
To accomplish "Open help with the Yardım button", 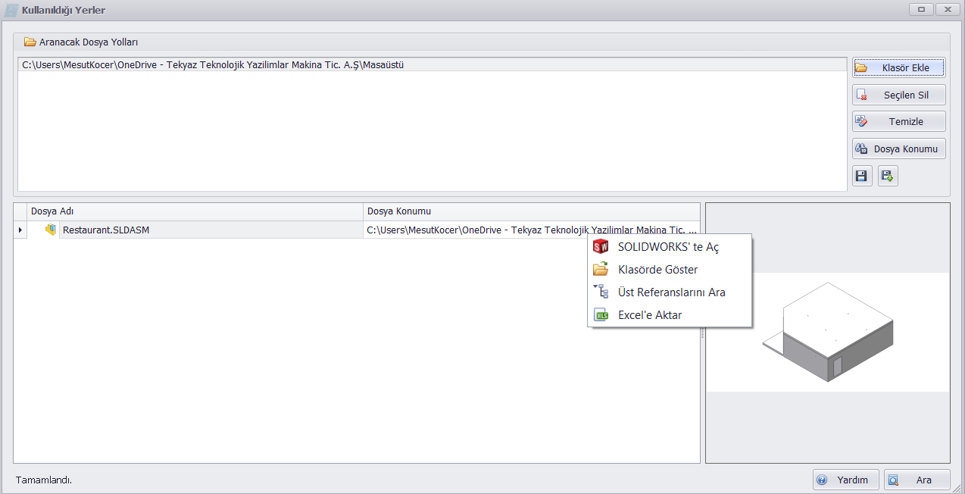I will pyautogui.click(x=846, y=480).
